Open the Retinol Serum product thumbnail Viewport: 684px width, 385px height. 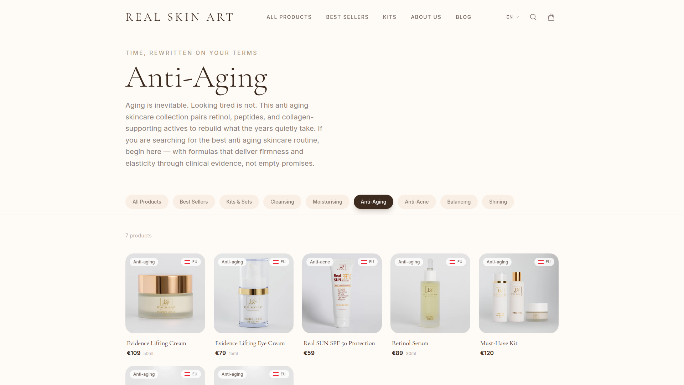(430, 293)
